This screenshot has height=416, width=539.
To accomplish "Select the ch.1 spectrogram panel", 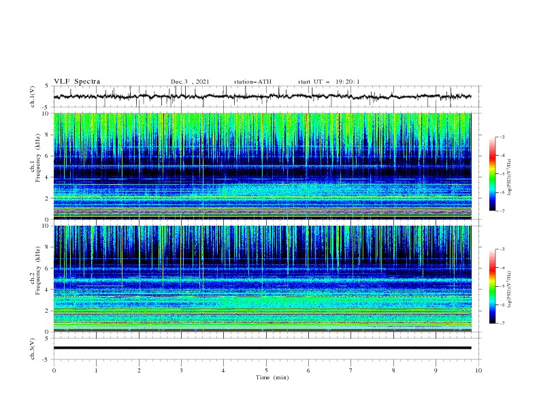I will tap(262, 166).
